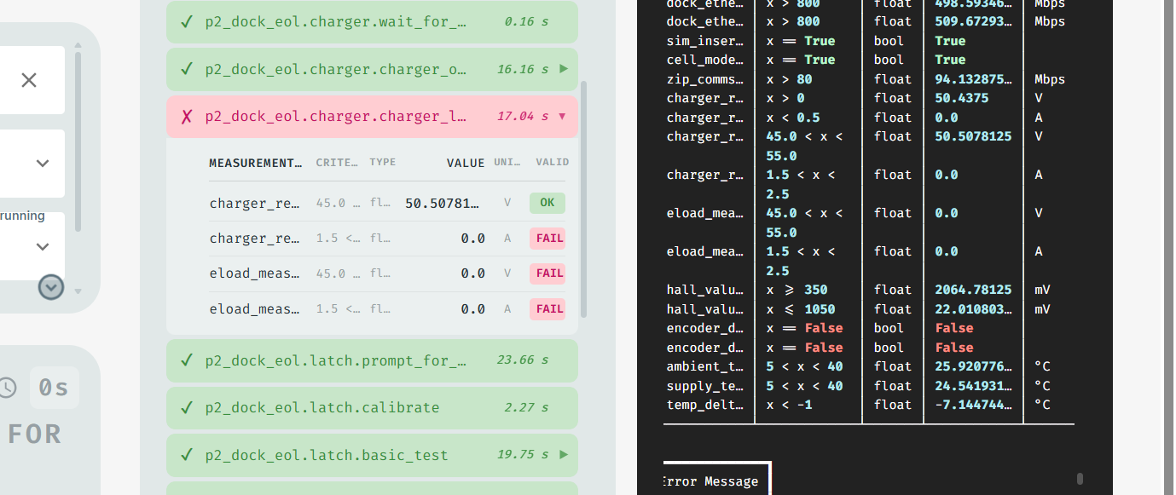1176x495 pixels.
Task: Click the 17.04 s duration on the failed test
Action: pyautogui.click(x=523, y=116)
